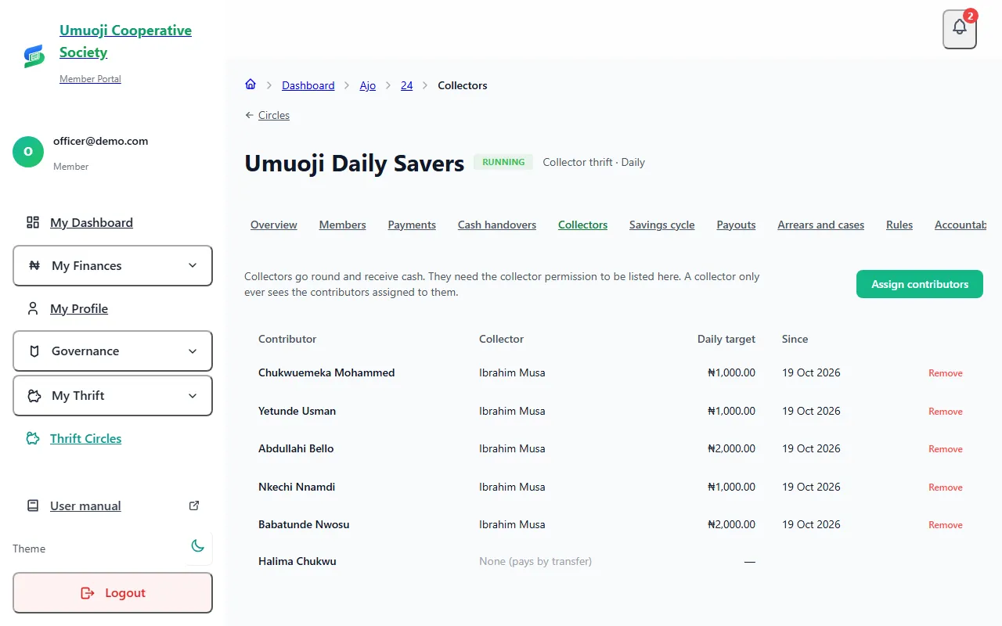Click the Thrift Circles piggy bank icon
The image size is (1002, 626).
tap(33, 438)
